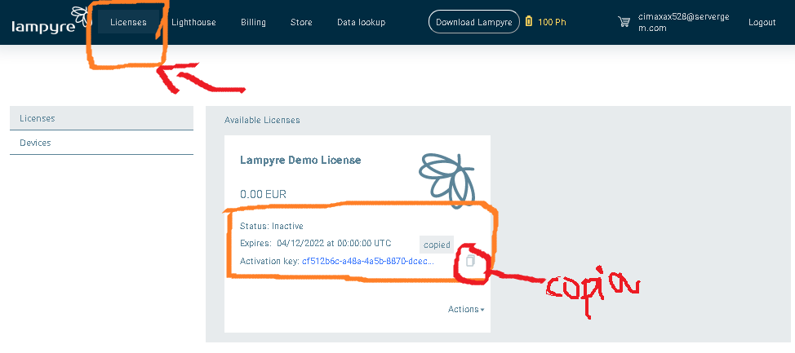Viewport: 795px width, 353px height.
Task: Click the 100 Ph balance text
Action: pyautogui.click(x=552, y=22)
